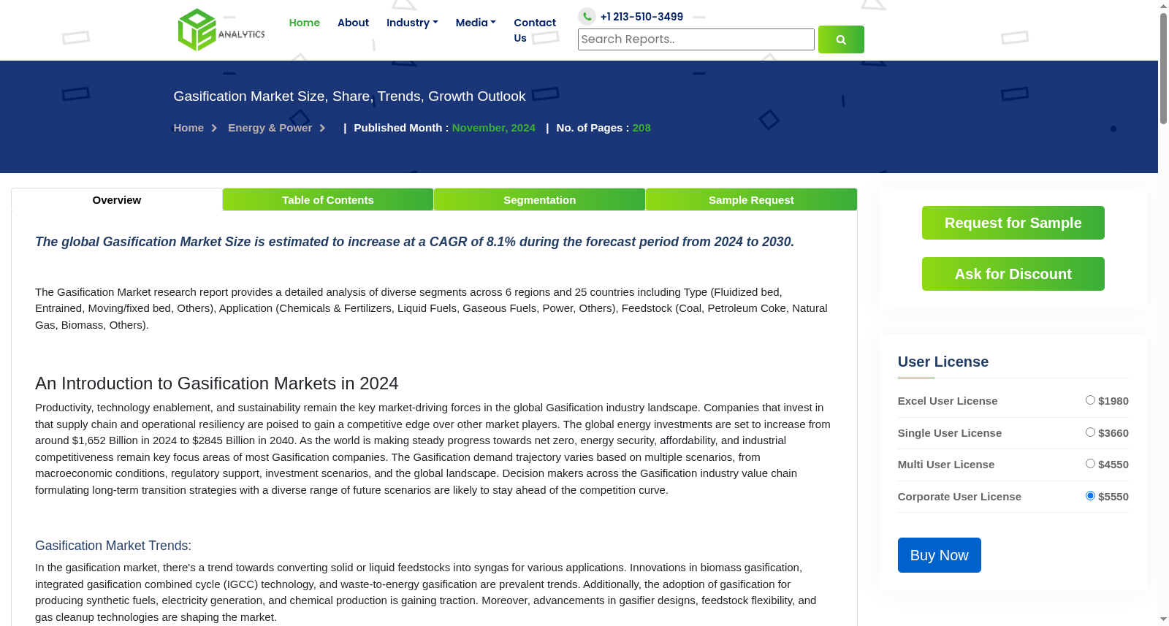Select Excel User License radio

pos(1090,400)
